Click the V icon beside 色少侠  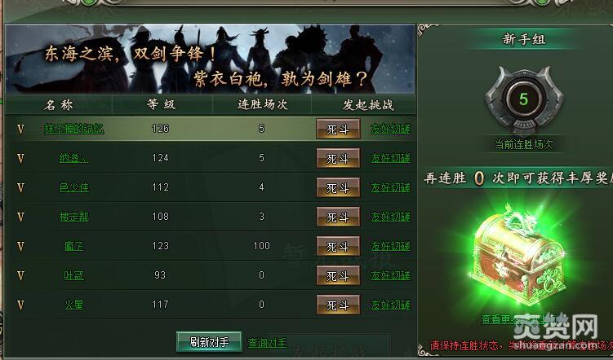20,187
